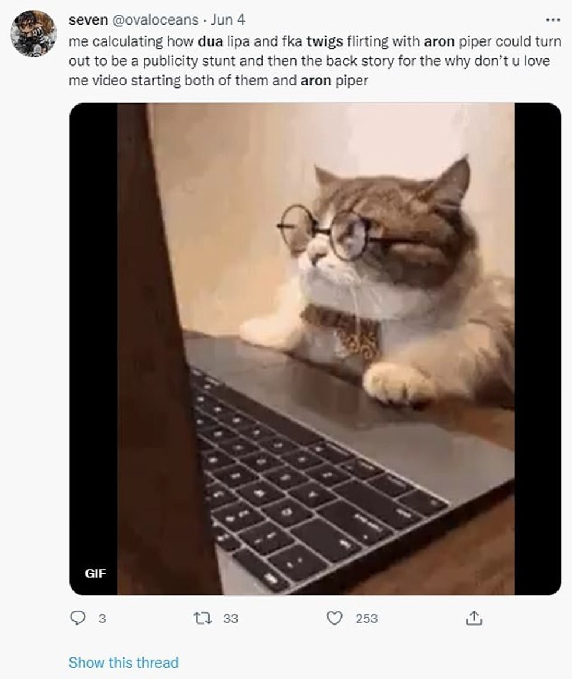Open seven's profile avatar picture
Image resolution: width=572 pixels, height=679 pixels.
pos(33,34)
